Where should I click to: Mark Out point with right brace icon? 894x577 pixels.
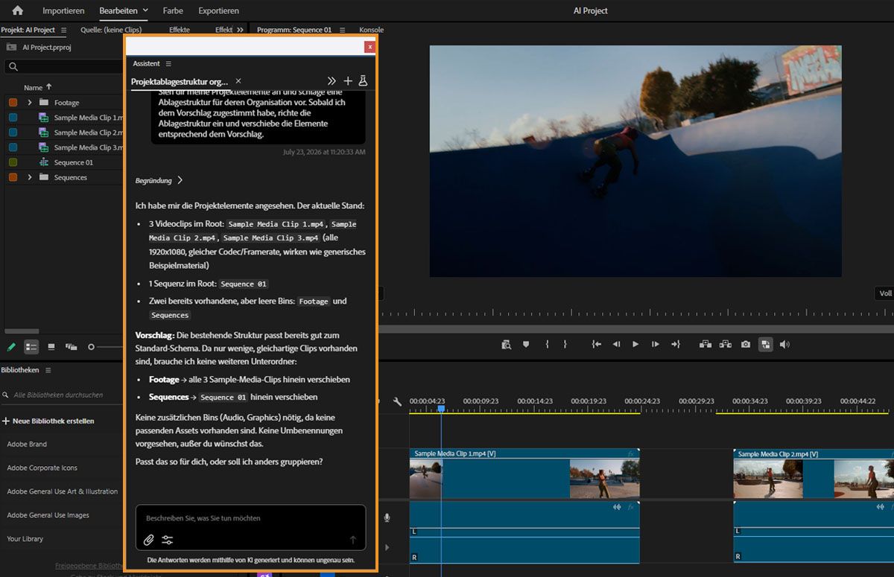pyautogui.click(x=565, y=344)
